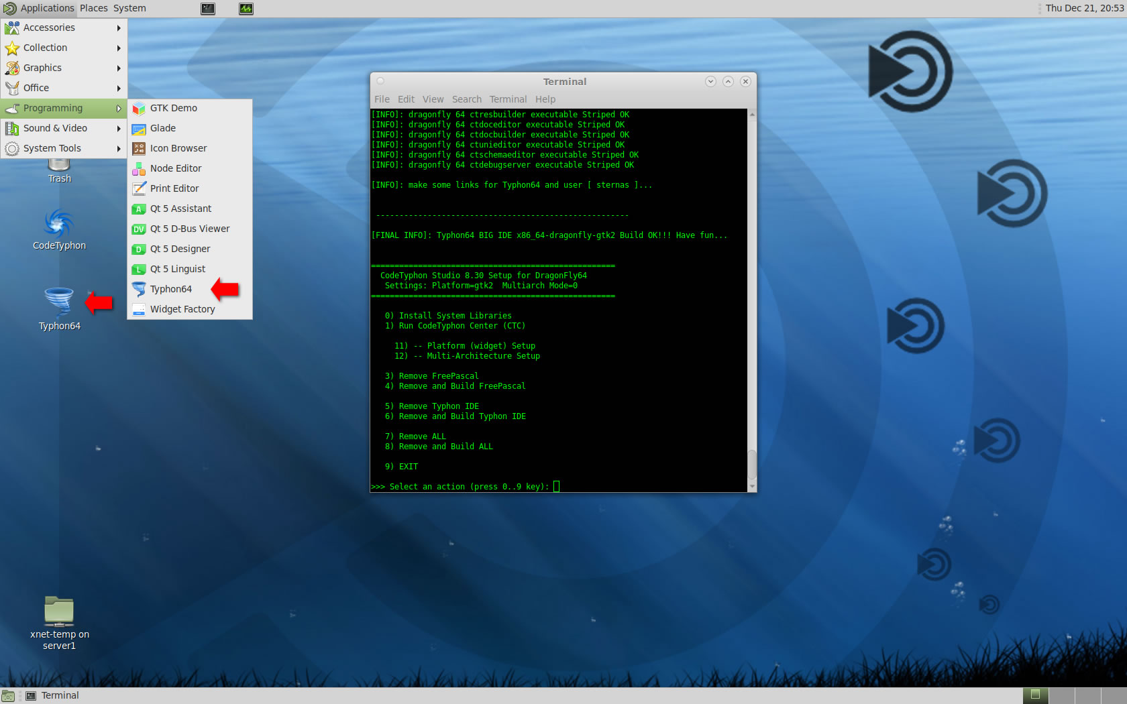This screenshot has width=1127, height=704.
Task: Open the System menu
Action: [x=129, y=9]
